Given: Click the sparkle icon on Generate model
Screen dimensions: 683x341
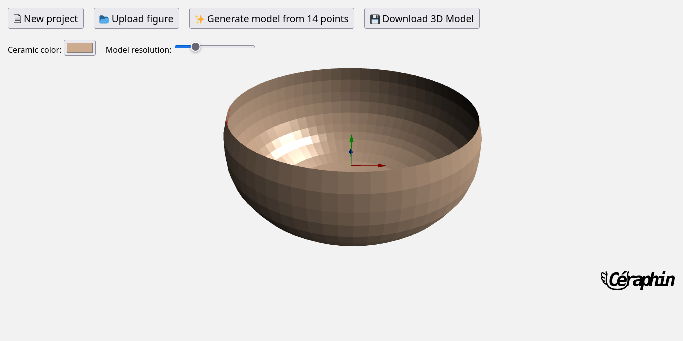Looking at the screenshot, I should click(x=200, y=19).
